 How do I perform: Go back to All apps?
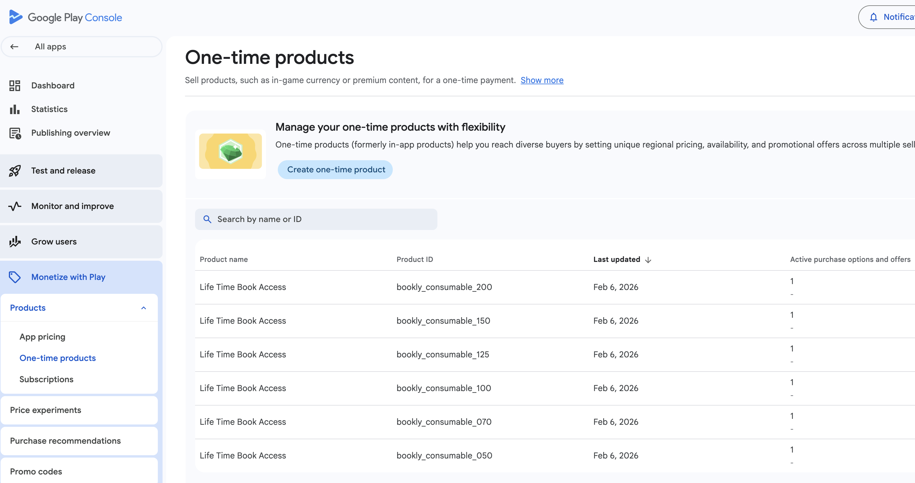click(x=81, y=46)
